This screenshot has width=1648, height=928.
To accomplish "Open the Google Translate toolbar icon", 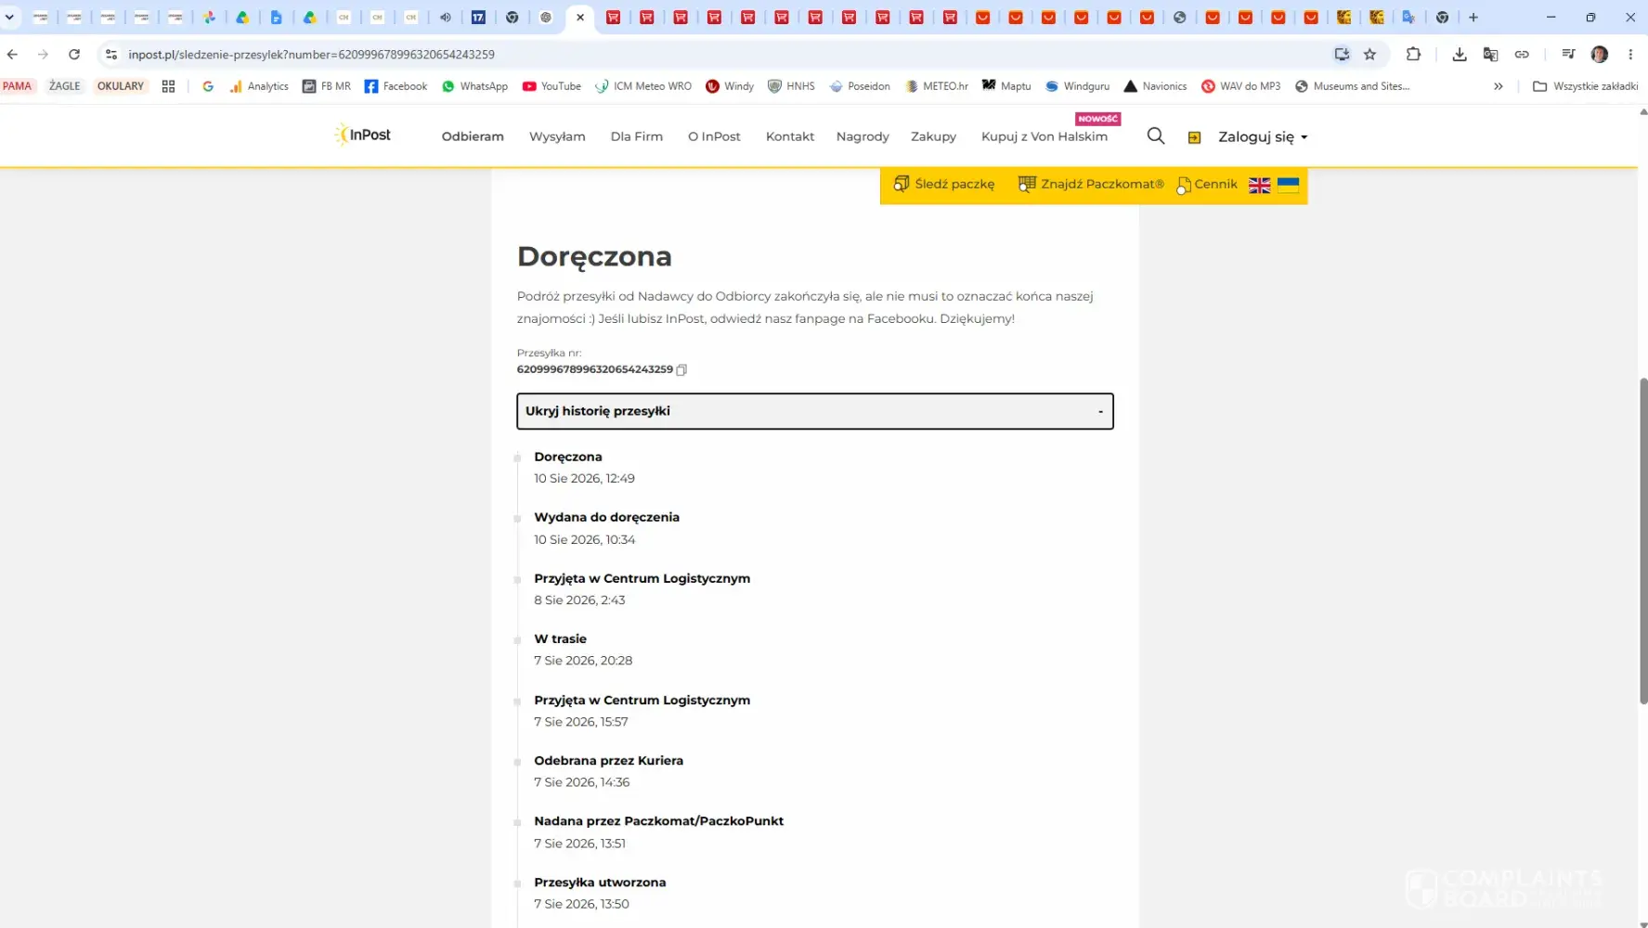I will 1490,55.
